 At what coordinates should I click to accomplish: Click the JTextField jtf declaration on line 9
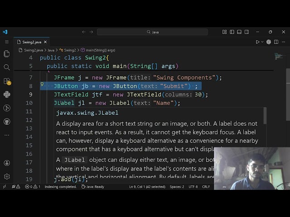[131, 94]
